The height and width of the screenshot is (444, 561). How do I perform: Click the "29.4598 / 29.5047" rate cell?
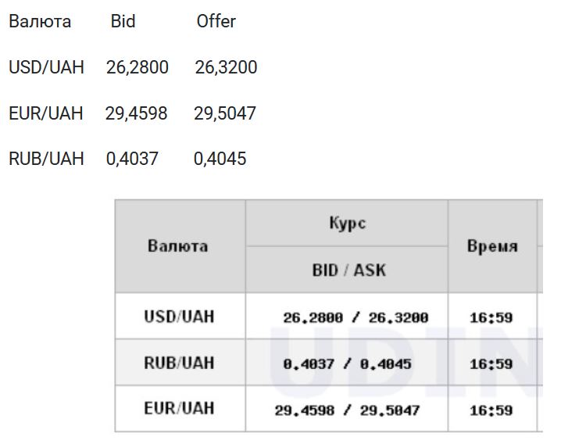pyautogui.click(x=347, y=410)
